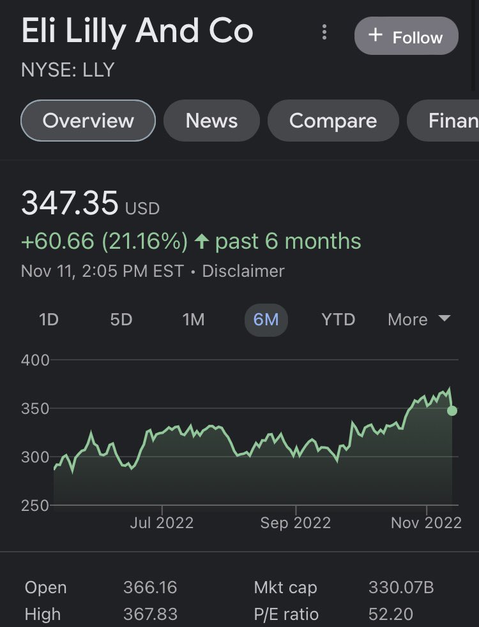Select the 1D time range
Screen dimensions: 479x627
49,320
